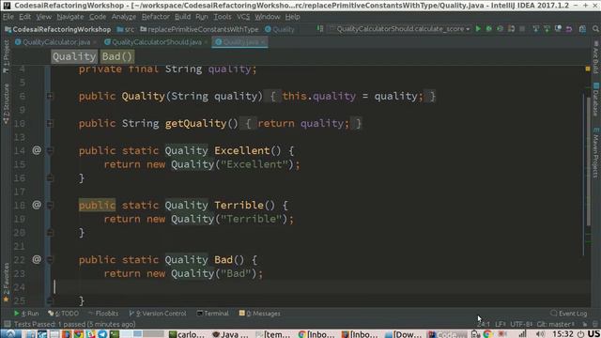Click CodesaiRefactoringWorkshop project in navigation bar
The height and width of the screenshot is (338, 601).
coord(58,29)
